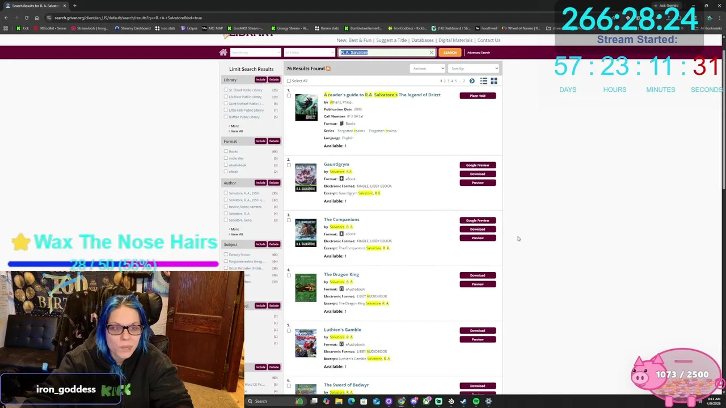Place Hold on reader's guide book
The height and width of the screenshot is (408, 726).
pyautogui.click(x=478, y=96)
